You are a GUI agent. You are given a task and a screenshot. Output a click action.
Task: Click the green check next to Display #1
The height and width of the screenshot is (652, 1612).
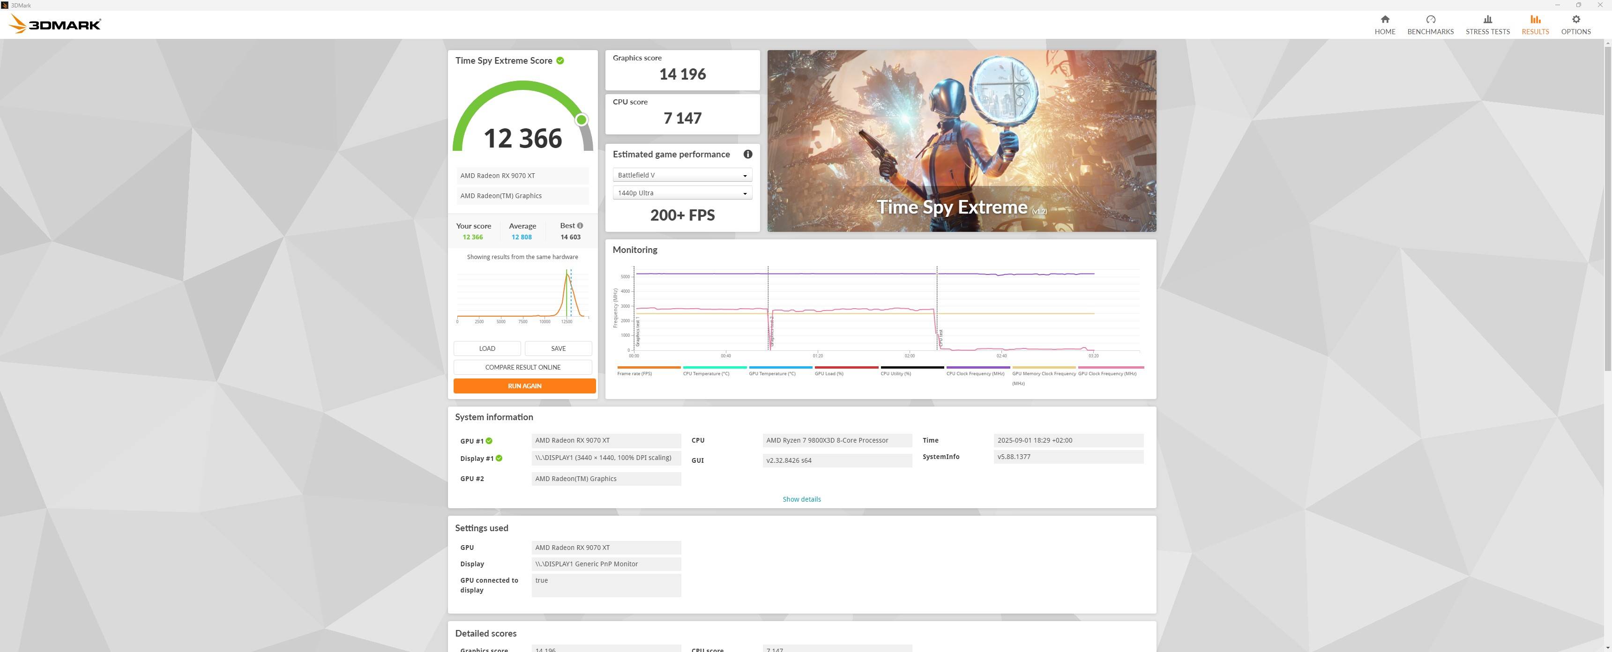pos(499,459)
